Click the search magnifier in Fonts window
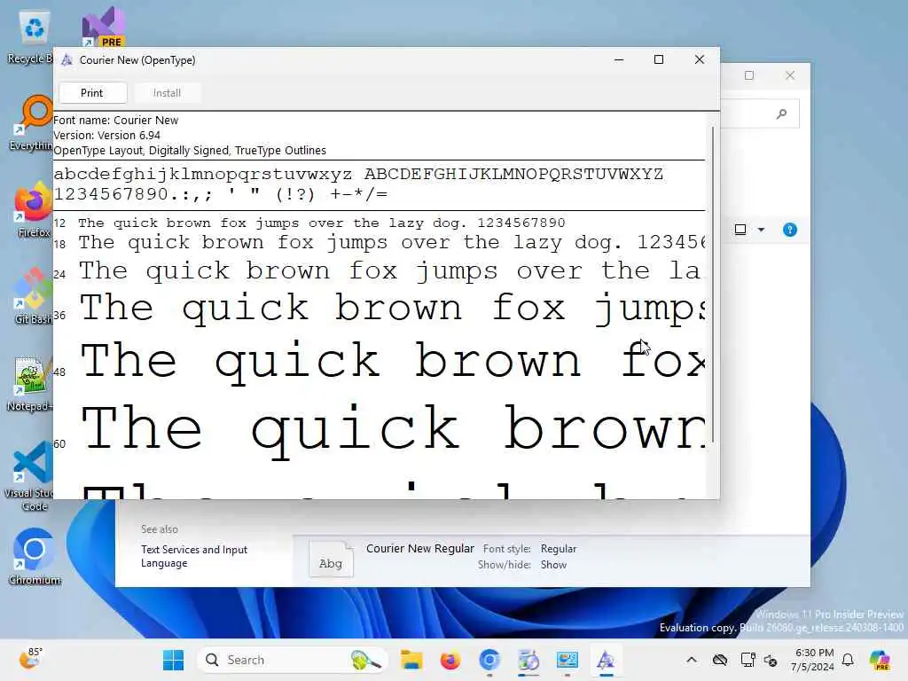The width and height of the screenshot is (908, 681). tap(782, 114)
